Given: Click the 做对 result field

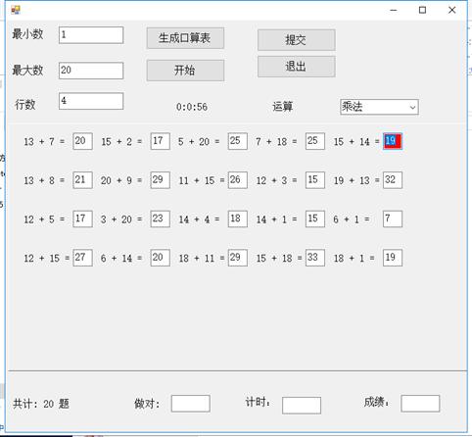Looking at the screenshot, I should point(191,404).
